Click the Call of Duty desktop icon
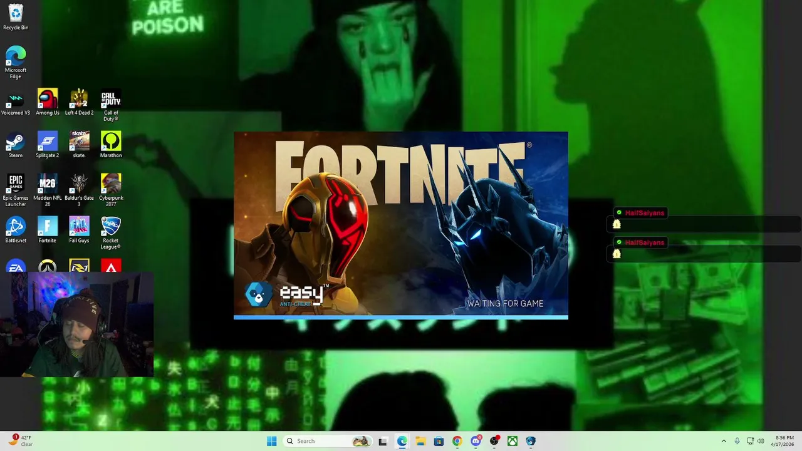 pyautogui.click(x=111, y=105)
